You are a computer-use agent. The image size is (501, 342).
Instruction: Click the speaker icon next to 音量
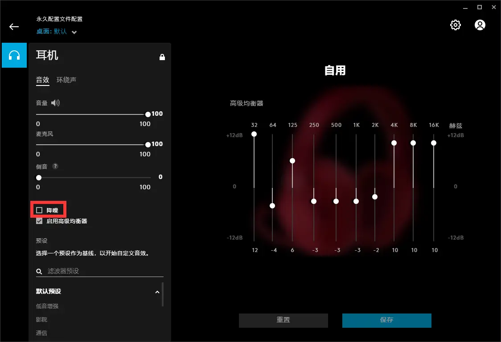[56, 103]
